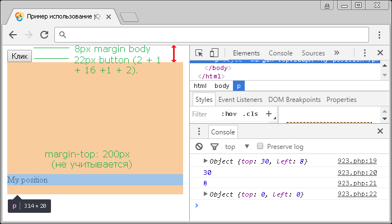This screenshot has width=392, height=224.
Task: Show more DevTools tabs chevron
Action: (x=337, y=53)
